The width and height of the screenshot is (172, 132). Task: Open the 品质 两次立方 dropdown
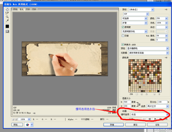[158, 106]
